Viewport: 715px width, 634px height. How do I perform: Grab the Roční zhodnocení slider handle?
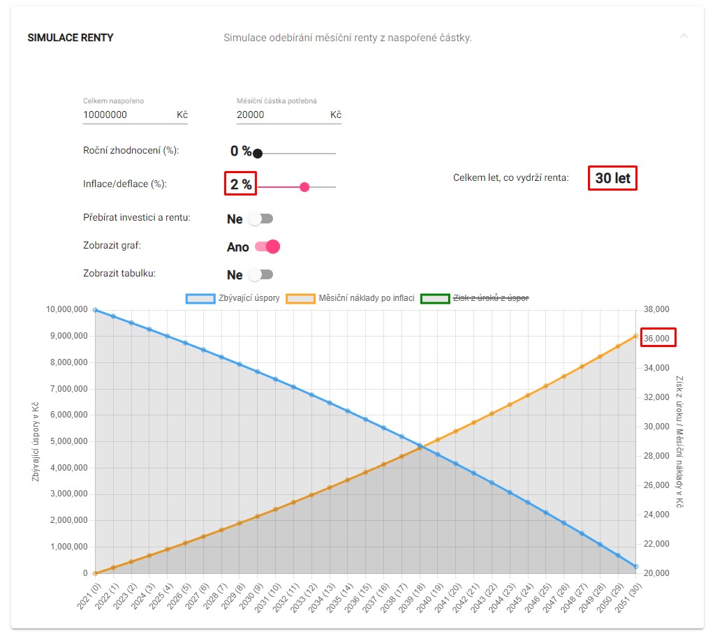click(x=258, y=154)
